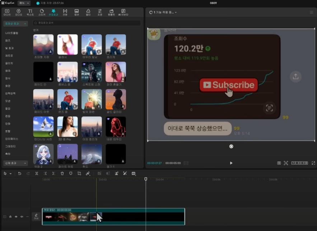Image resolution: width=317 pixels, height=231 pixels.
Task: Expand the 신체 효과 category dropdown
Action: [x=15, y=163]
